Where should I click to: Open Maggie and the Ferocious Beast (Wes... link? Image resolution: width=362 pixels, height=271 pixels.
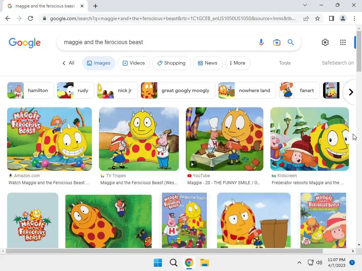[139, 183]
